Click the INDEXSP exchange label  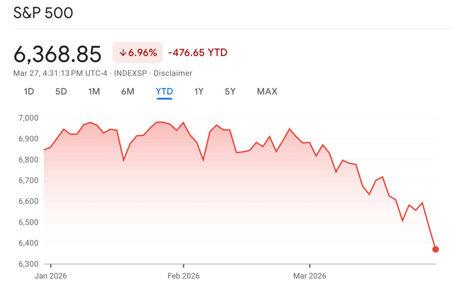tap(130, 73)
